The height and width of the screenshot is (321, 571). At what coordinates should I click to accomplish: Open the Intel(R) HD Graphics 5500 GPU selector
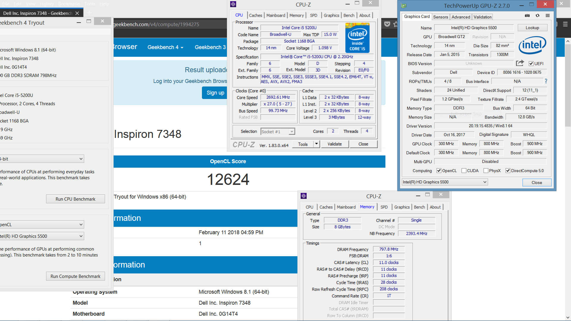pyautogui.click(x=445, y=182)
